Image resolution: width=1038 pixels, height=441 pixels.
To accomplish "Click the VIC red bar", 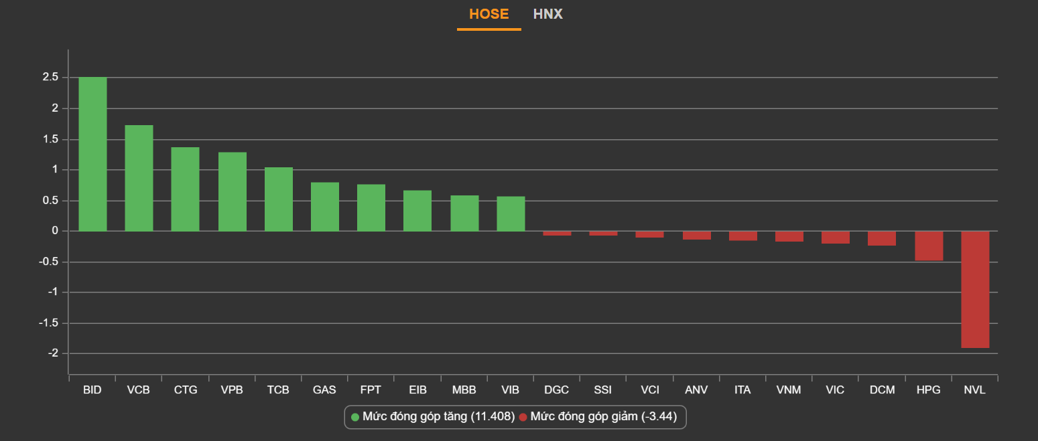I will pyautogui.click(x=836, y=238).
